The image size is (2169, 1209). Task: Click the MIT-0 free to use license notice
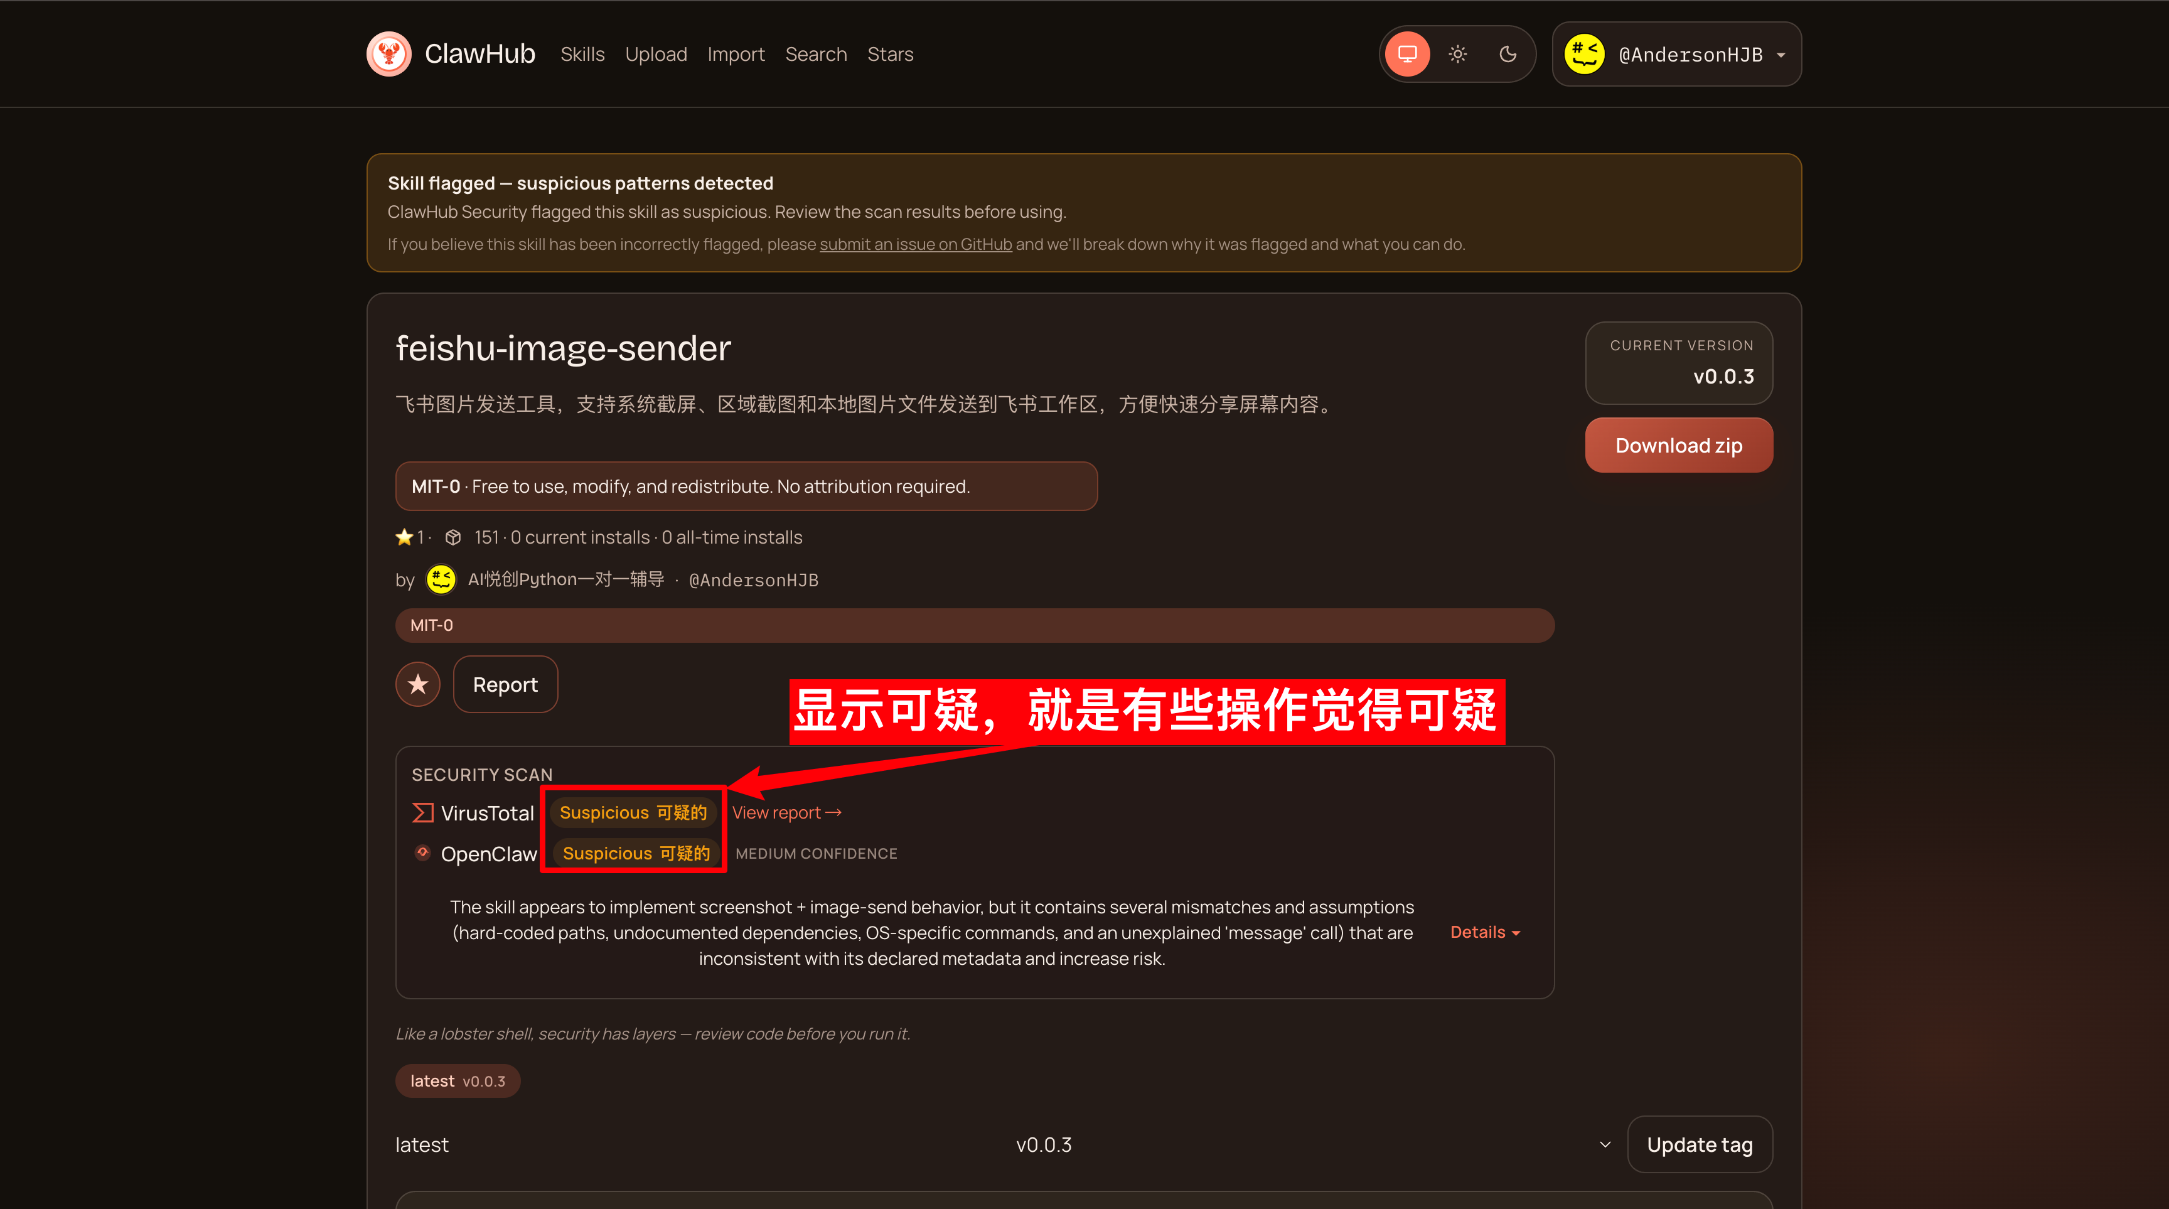(746, 486)
